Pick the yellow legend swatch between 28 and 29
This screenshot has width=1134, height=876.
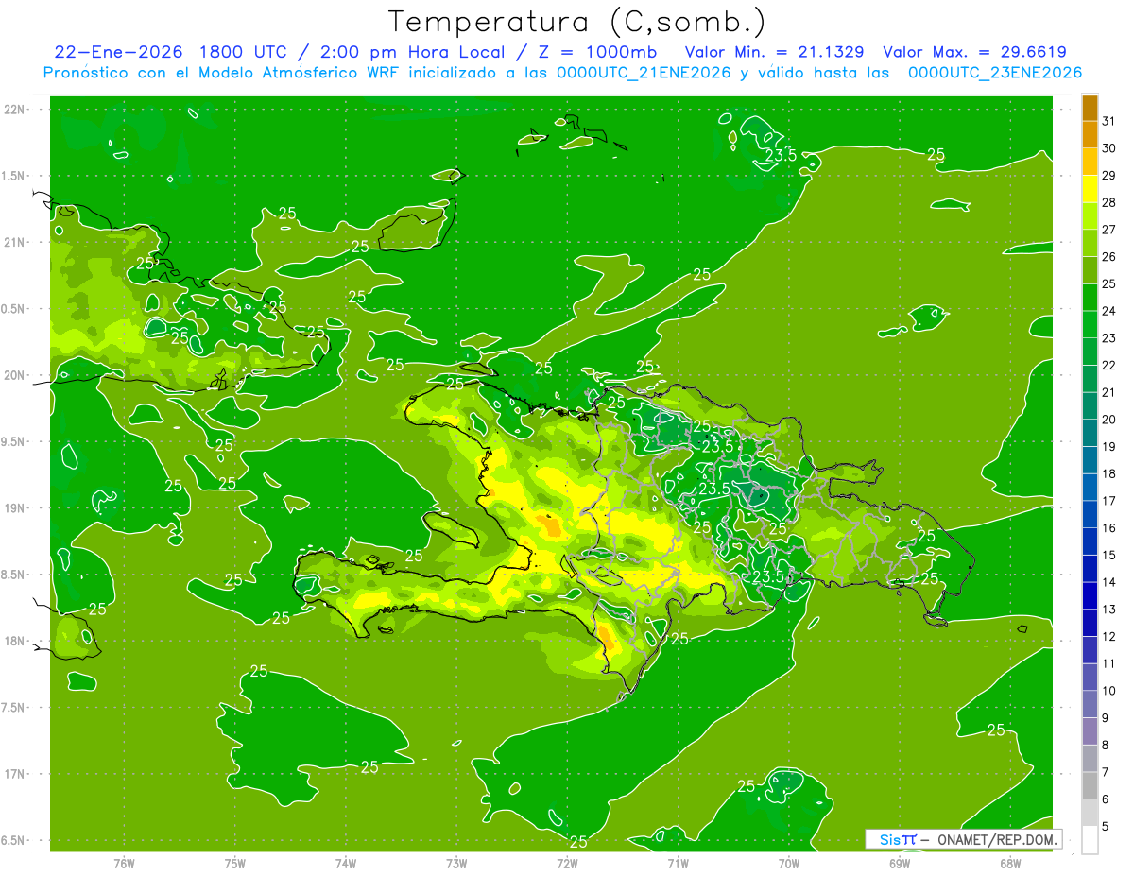click(1090, 189)
